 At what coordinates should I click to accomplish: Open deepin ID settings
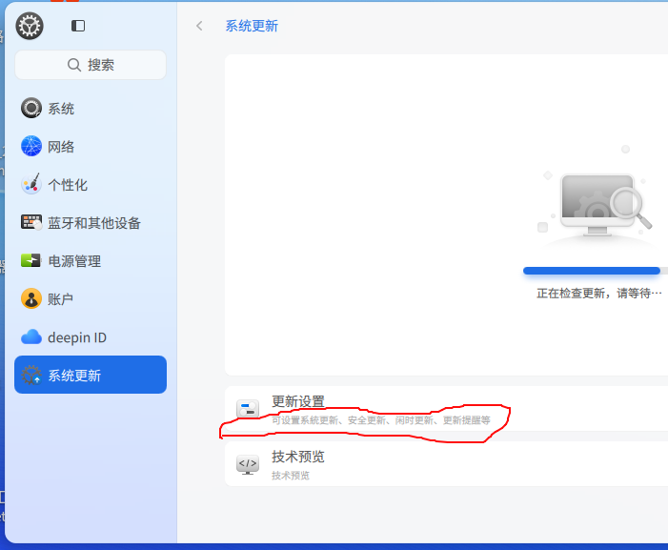pos(91,337)
